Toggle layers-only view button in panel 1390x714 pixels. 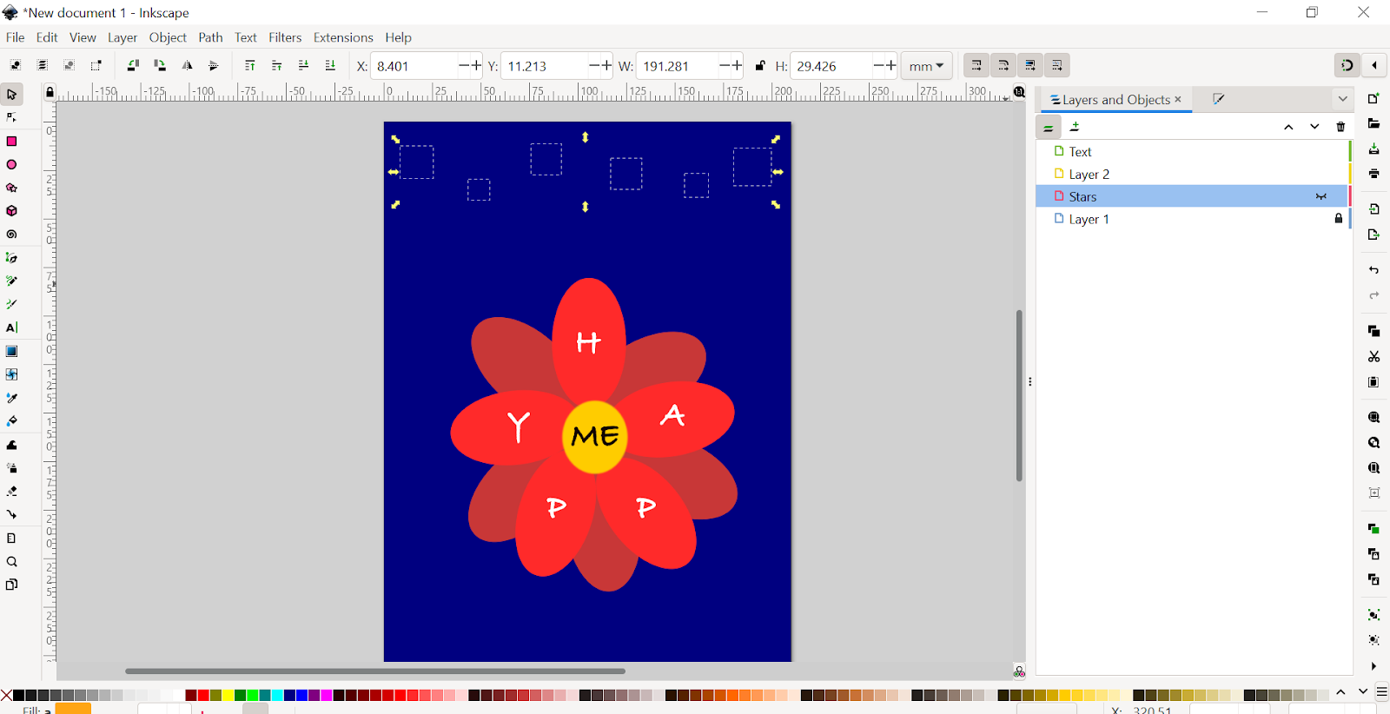pos(1049,128)
